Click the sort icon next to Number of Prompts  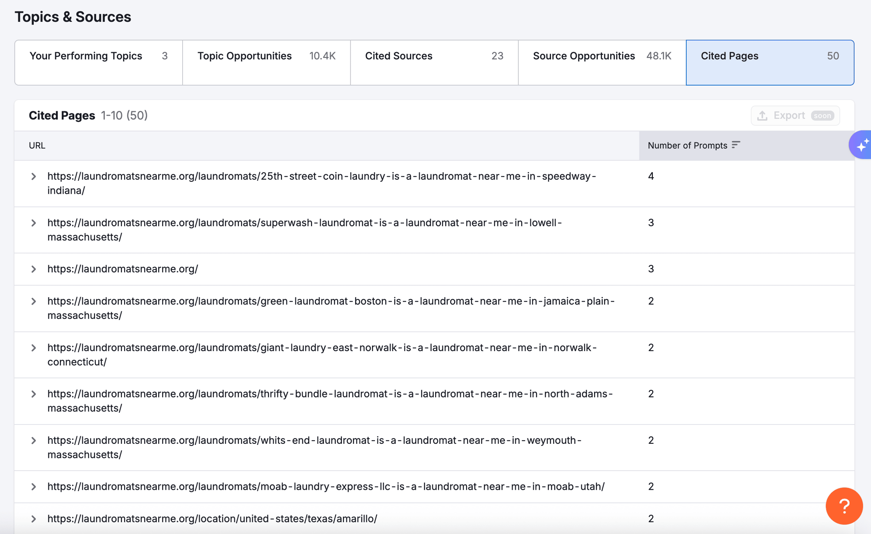coord(736,145)
